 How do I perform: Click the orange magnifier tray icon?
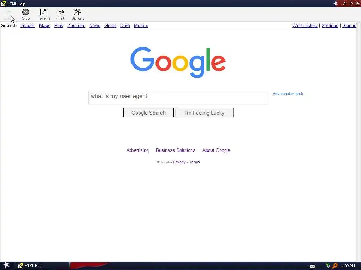[335, 266]
